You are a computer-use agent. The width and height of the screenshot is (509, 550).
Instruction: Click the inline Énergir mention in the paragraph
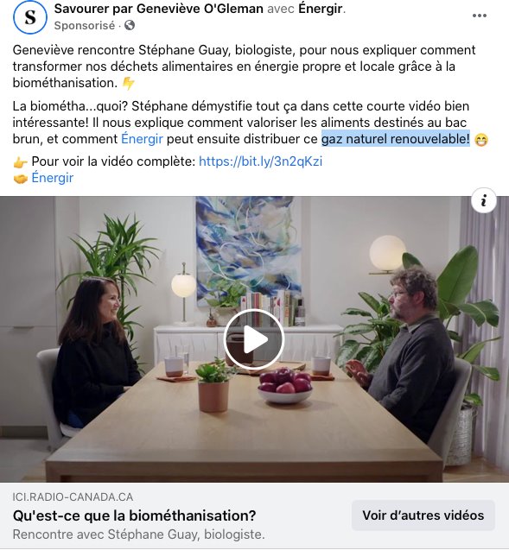[143, 139]
